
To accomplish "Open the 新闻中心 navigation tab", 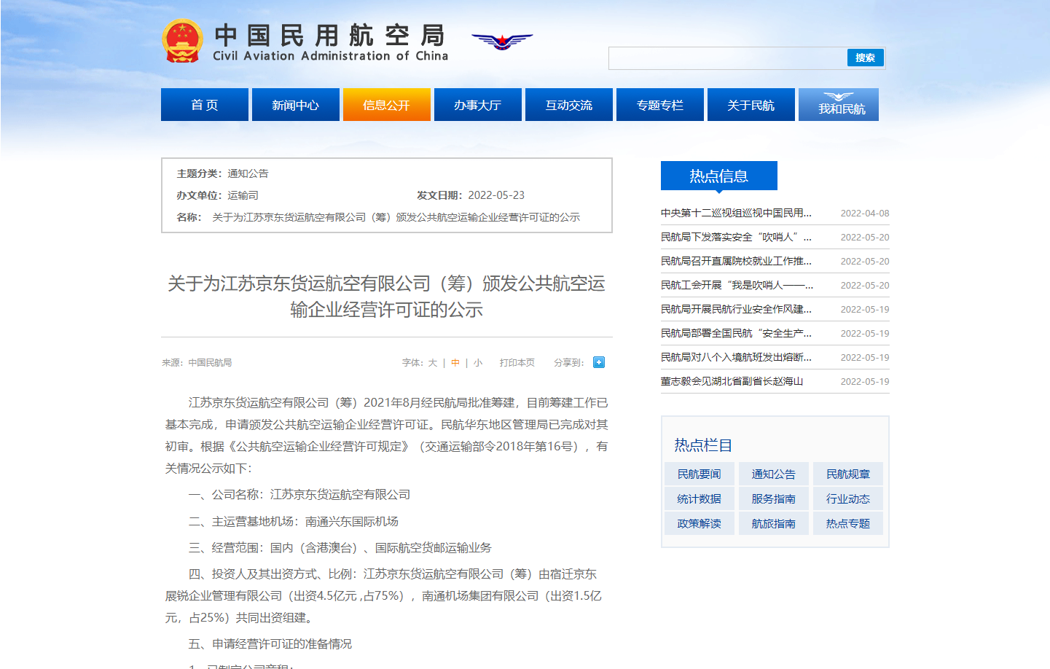I will (x=295, y=105).
